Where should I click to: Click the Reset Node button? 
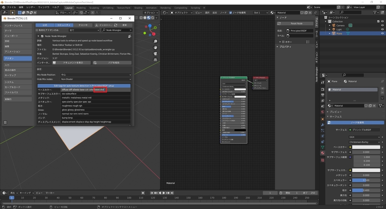[295, 23]
